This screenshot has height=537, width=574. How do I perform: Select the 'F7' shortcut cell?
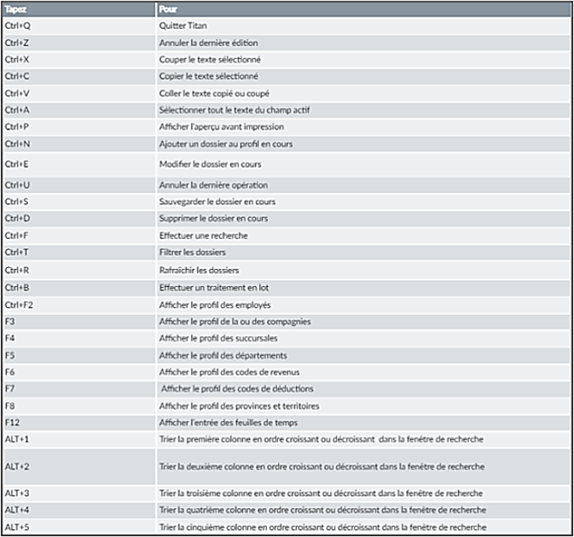[x=79, y=389]
